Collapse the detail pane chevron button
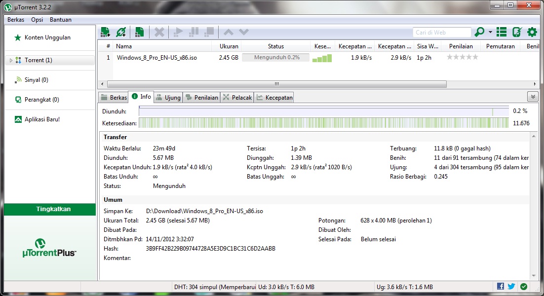This screenshot has width=544, height=296. pyautogui.click(x=533, y=97)
